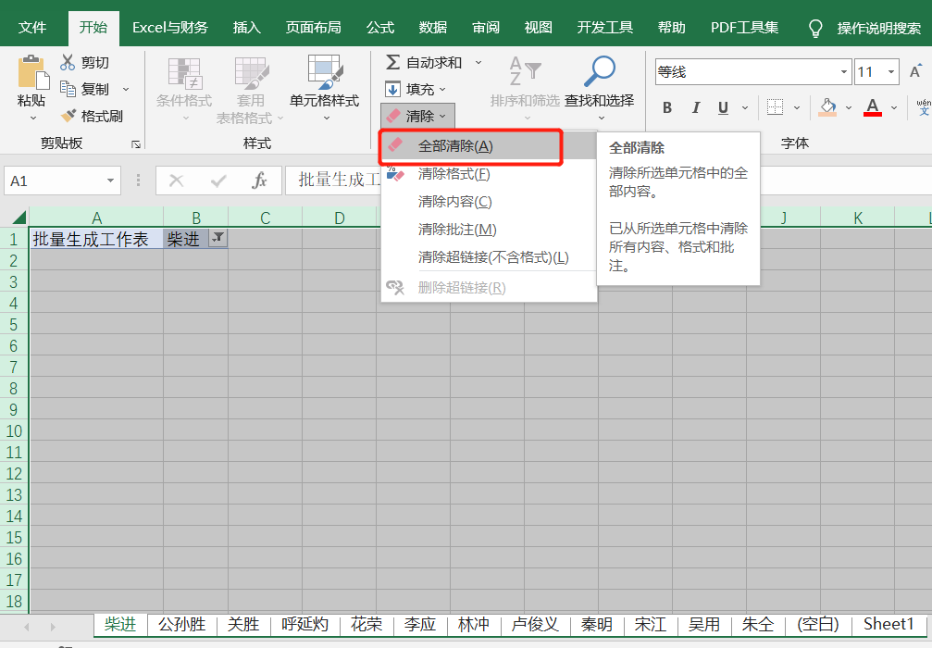This screenshot has height=648, width=932.
Task: Toggle underline formatting
Action: [723, 107]
